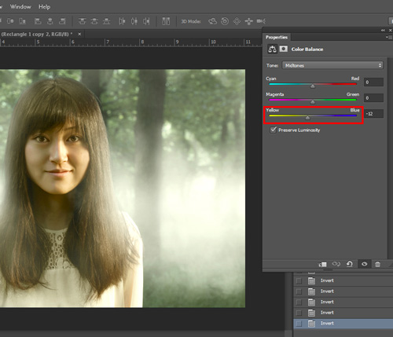Screen dimensions: 393x337
Task: Open the Help menu
Action: click(x=44, y=7)
